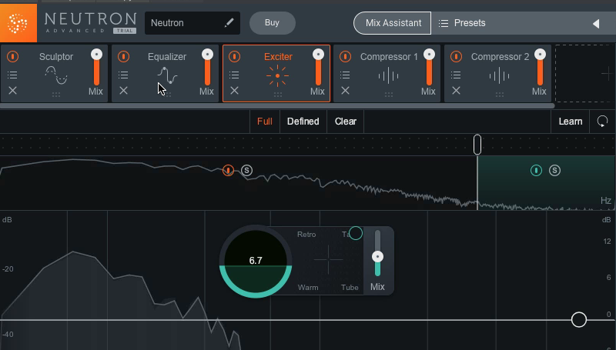This screenshot has width=616, height=350.
Task: Select the Sculptor waveform icon
Action: [55, 75]
